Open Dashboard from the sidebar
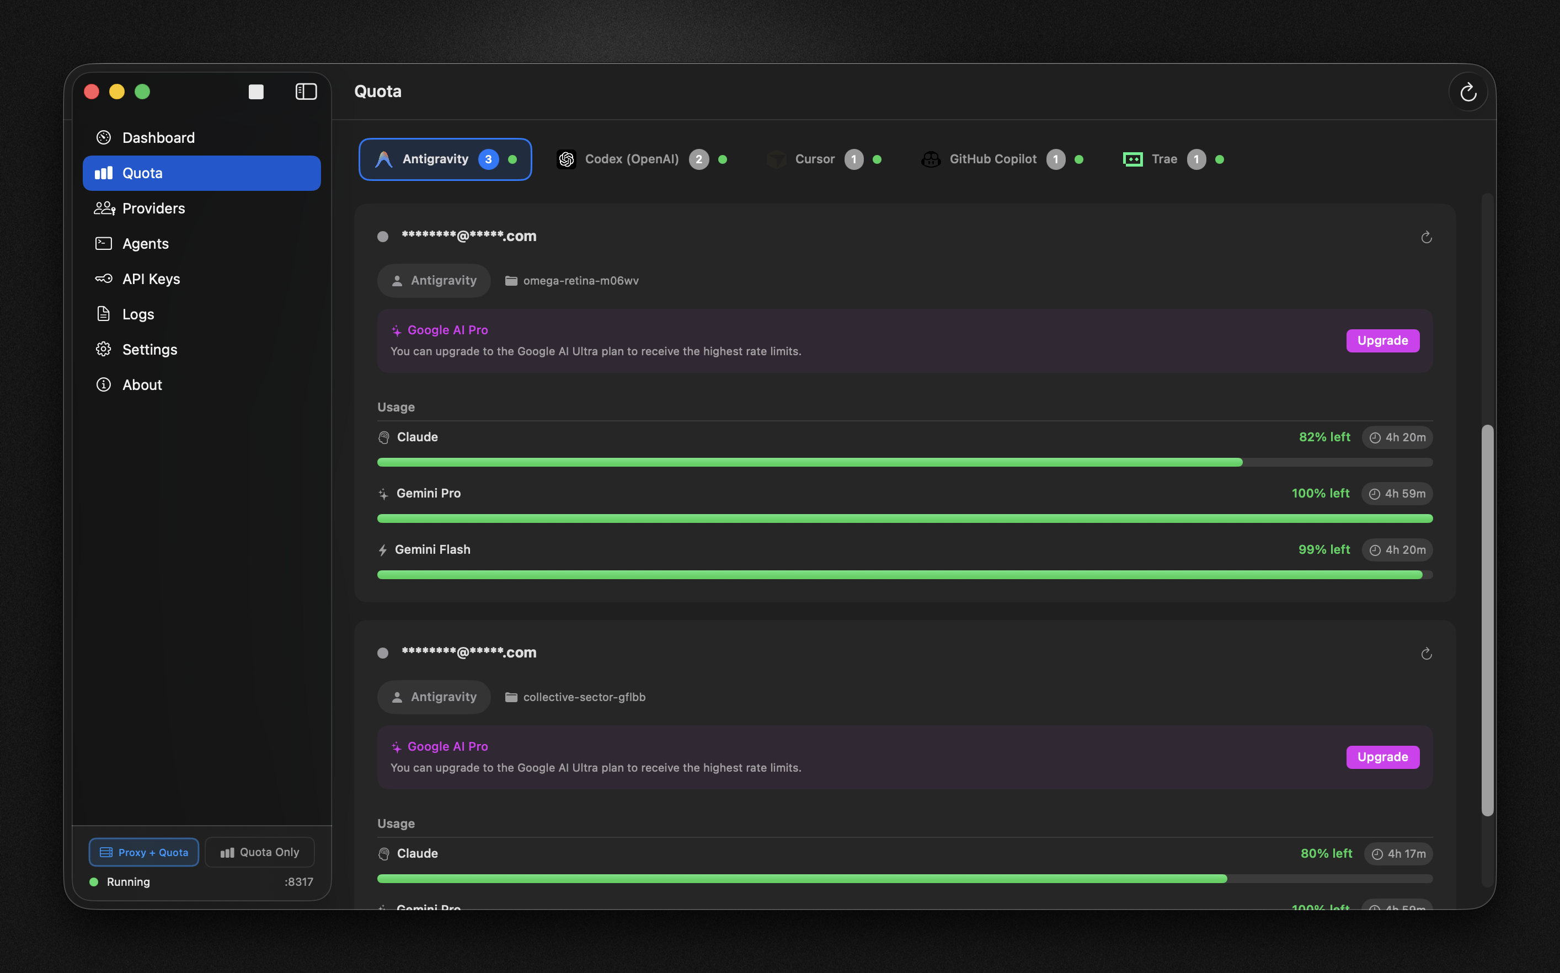 click(158, 138)
